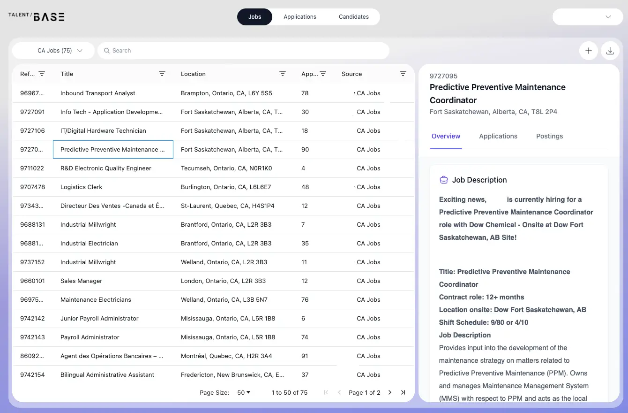Viewport: 628px width, 413px height.
Task: Open the Location column filter menu
Action: 283,74
